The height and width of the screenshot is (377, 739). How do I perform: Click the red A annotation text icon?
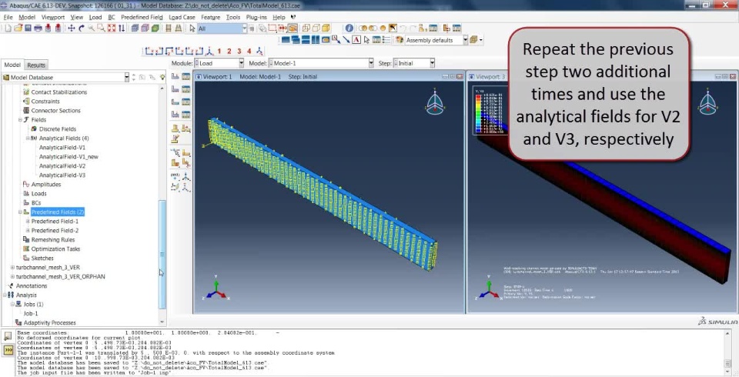(356, 40)
